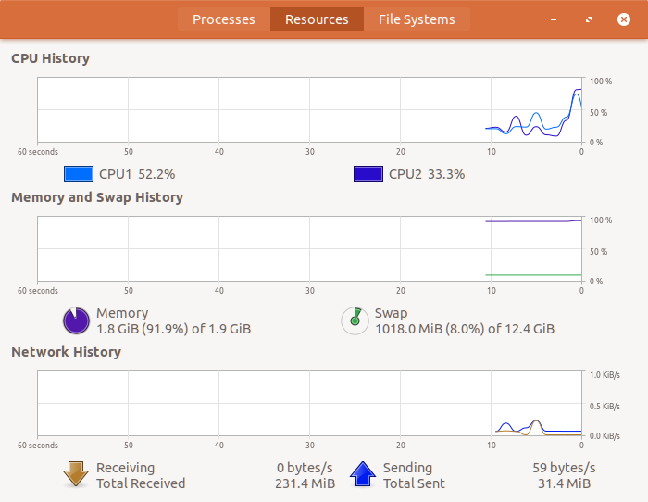
Task: Click the purple Memory pie chart icon
Action: tap(76, 320)
